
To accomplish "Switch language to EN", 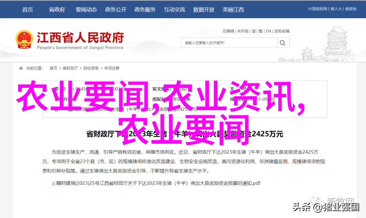I will (268, 31).
